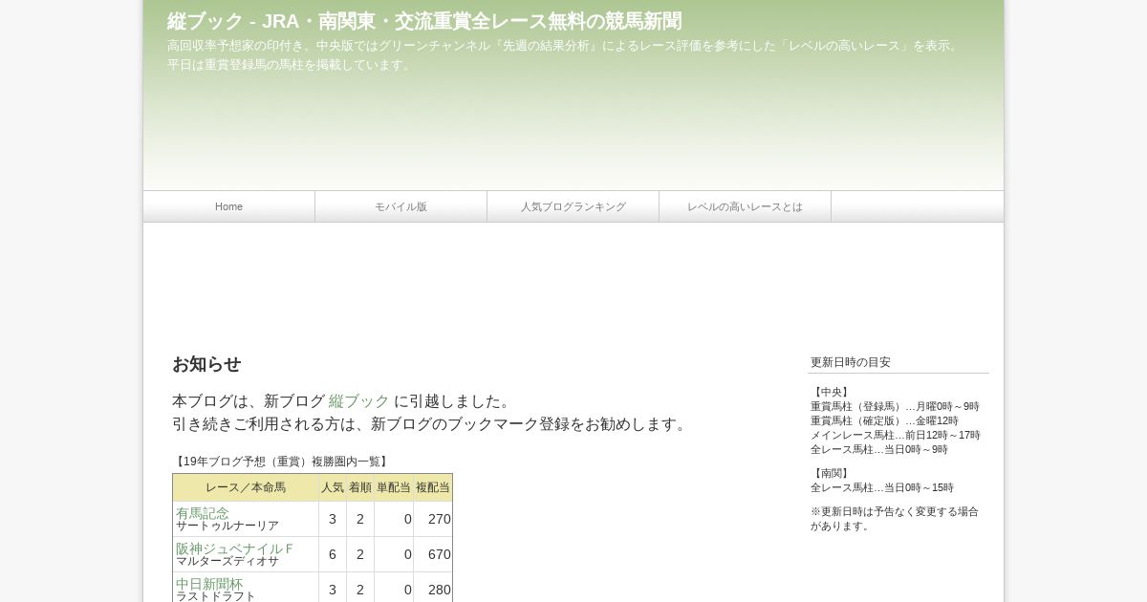Click the horse name マルターズディオサ
This screenshot has height=602, width=1147.
click(x=227, y=562)
